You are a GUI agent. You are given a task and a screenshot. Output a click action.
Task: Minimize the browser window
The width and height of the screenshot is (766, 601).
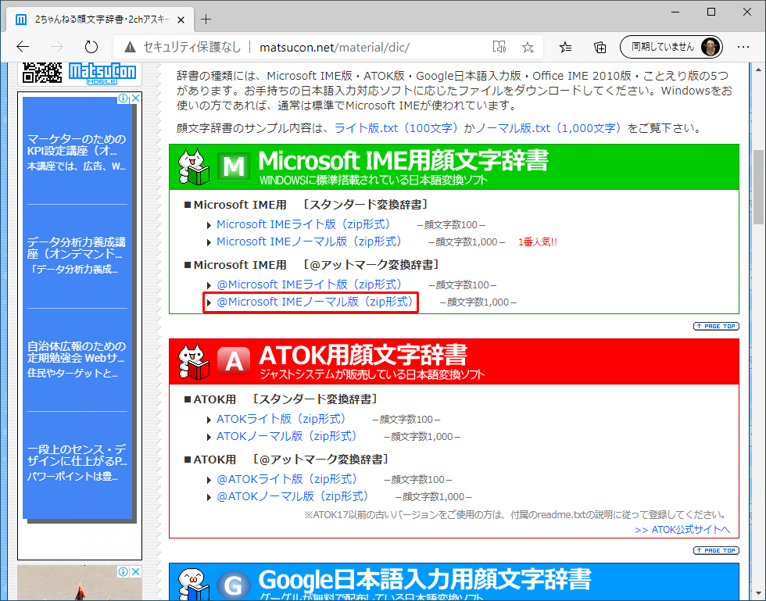pos(675,12)
